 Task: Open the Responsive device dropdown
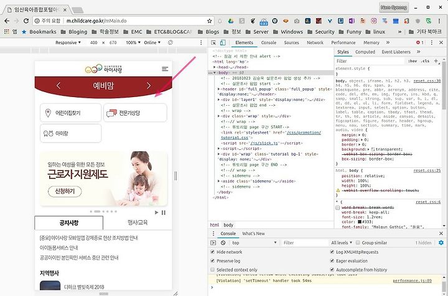click(68, 42)
